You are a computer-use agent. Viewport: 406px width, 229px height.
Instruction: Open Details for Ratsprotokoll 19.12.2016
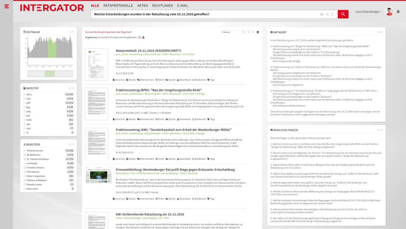coord(131,80)
